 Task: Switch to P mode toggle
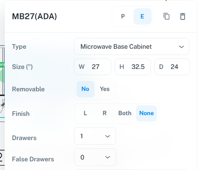coord(123,16)
